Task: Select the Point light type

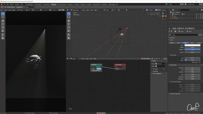Action: pyautogui.click(x=172, y=43)
